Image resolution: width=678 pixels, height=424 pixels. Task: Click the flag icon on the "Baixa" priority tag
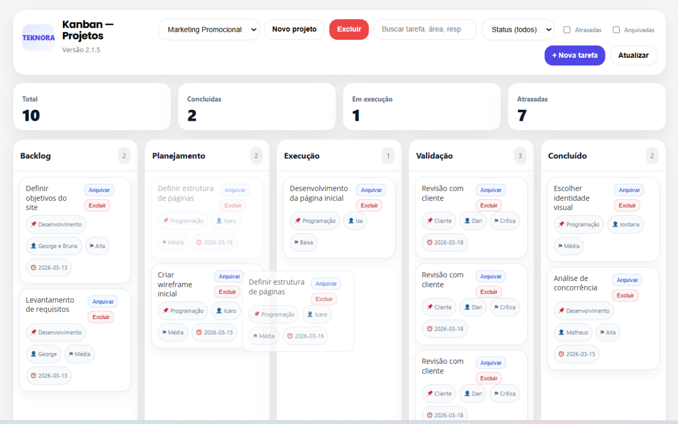point(297,242)
